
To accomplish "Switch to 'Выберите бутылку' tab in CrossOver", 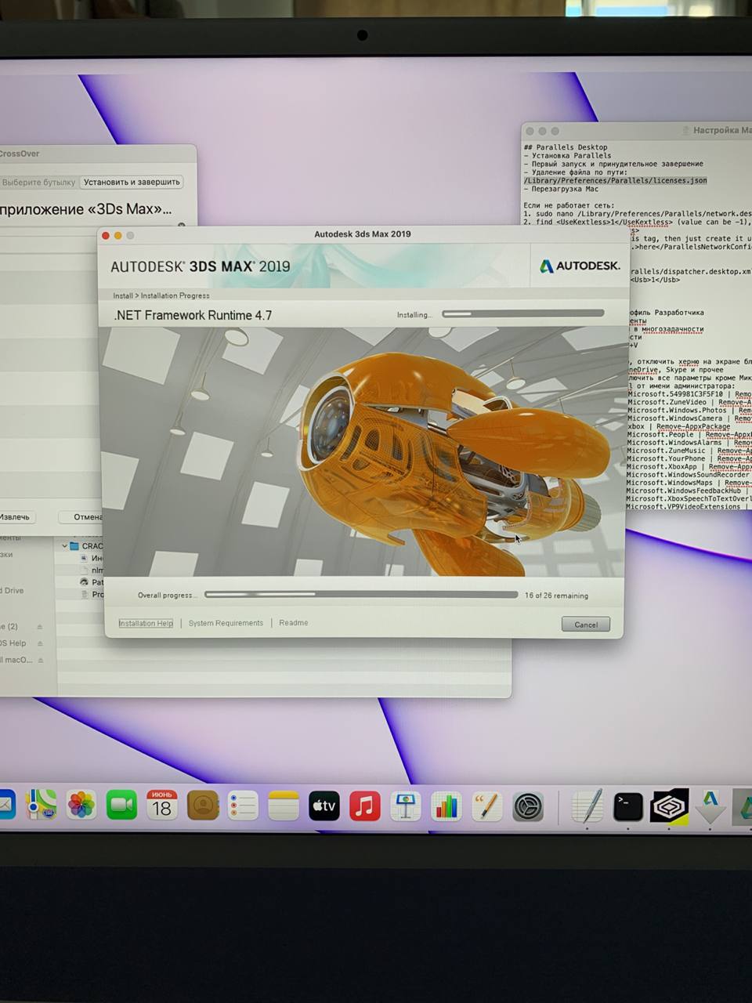I will (x=38, y=182).
